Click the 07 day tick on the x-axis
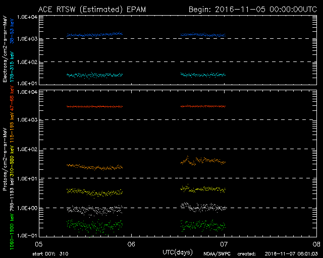 tap(224, 244)
